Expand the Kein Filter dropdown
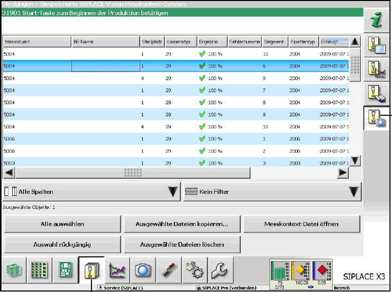 pyautogui.click(x=272, y=192)
